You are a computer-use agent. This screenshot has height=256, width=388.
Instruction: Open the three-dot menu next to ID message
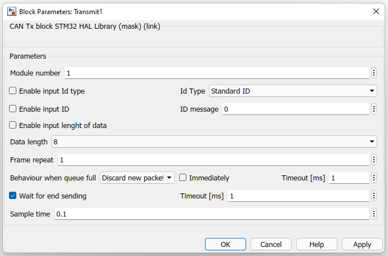(374, 109)
